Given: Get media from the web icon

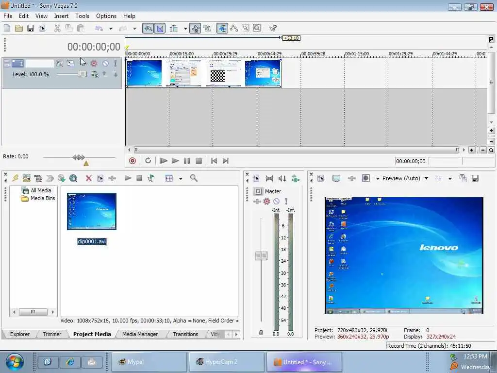Looking at the screenshot, I should click(73, 178).
